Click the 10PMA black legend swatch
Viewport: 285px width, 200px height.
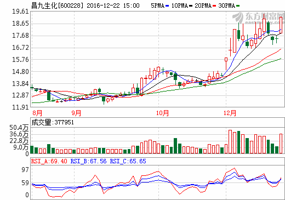[191, 6]
